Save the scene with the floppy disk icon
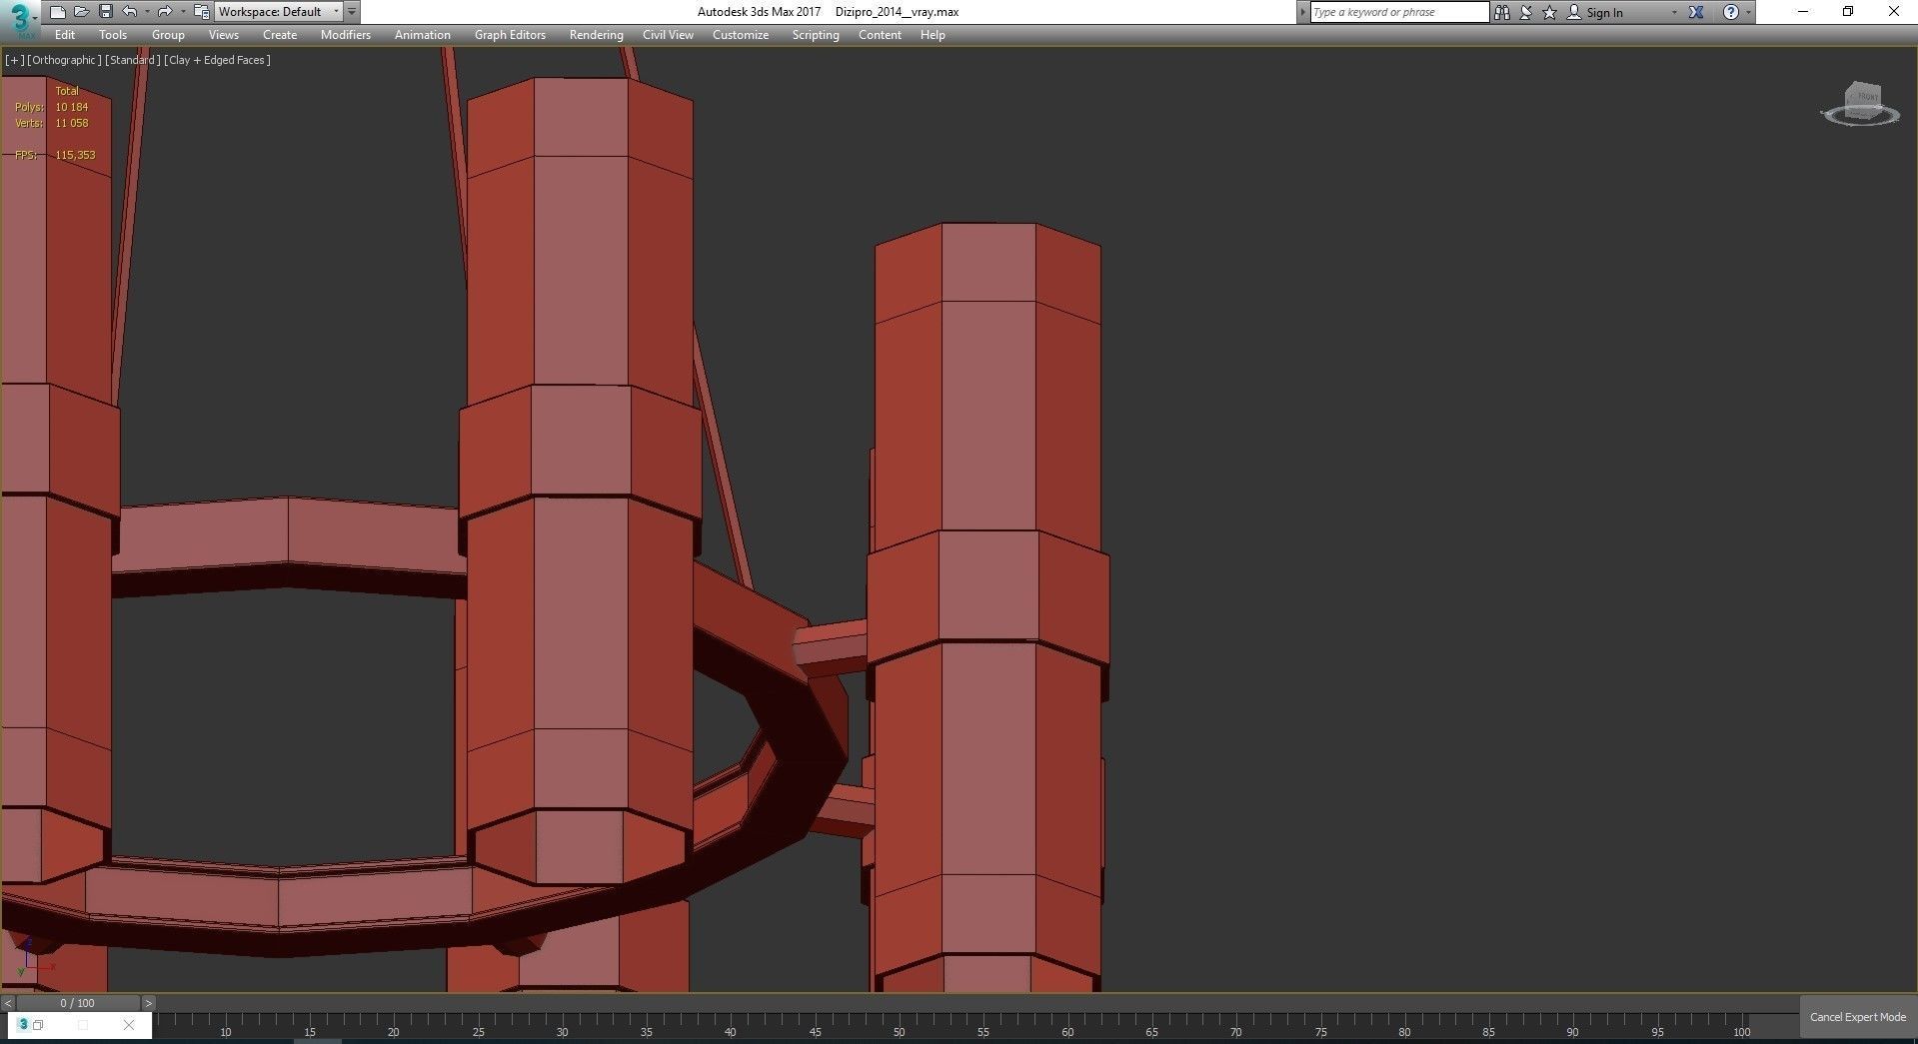This screenshot has height=1044, width=1918. pos(105,12)
